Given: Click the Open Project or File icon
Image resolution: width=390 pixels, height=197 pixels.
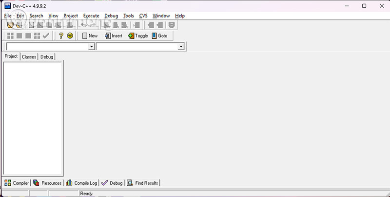Looking at the screenshot, I should coord(19,25).
